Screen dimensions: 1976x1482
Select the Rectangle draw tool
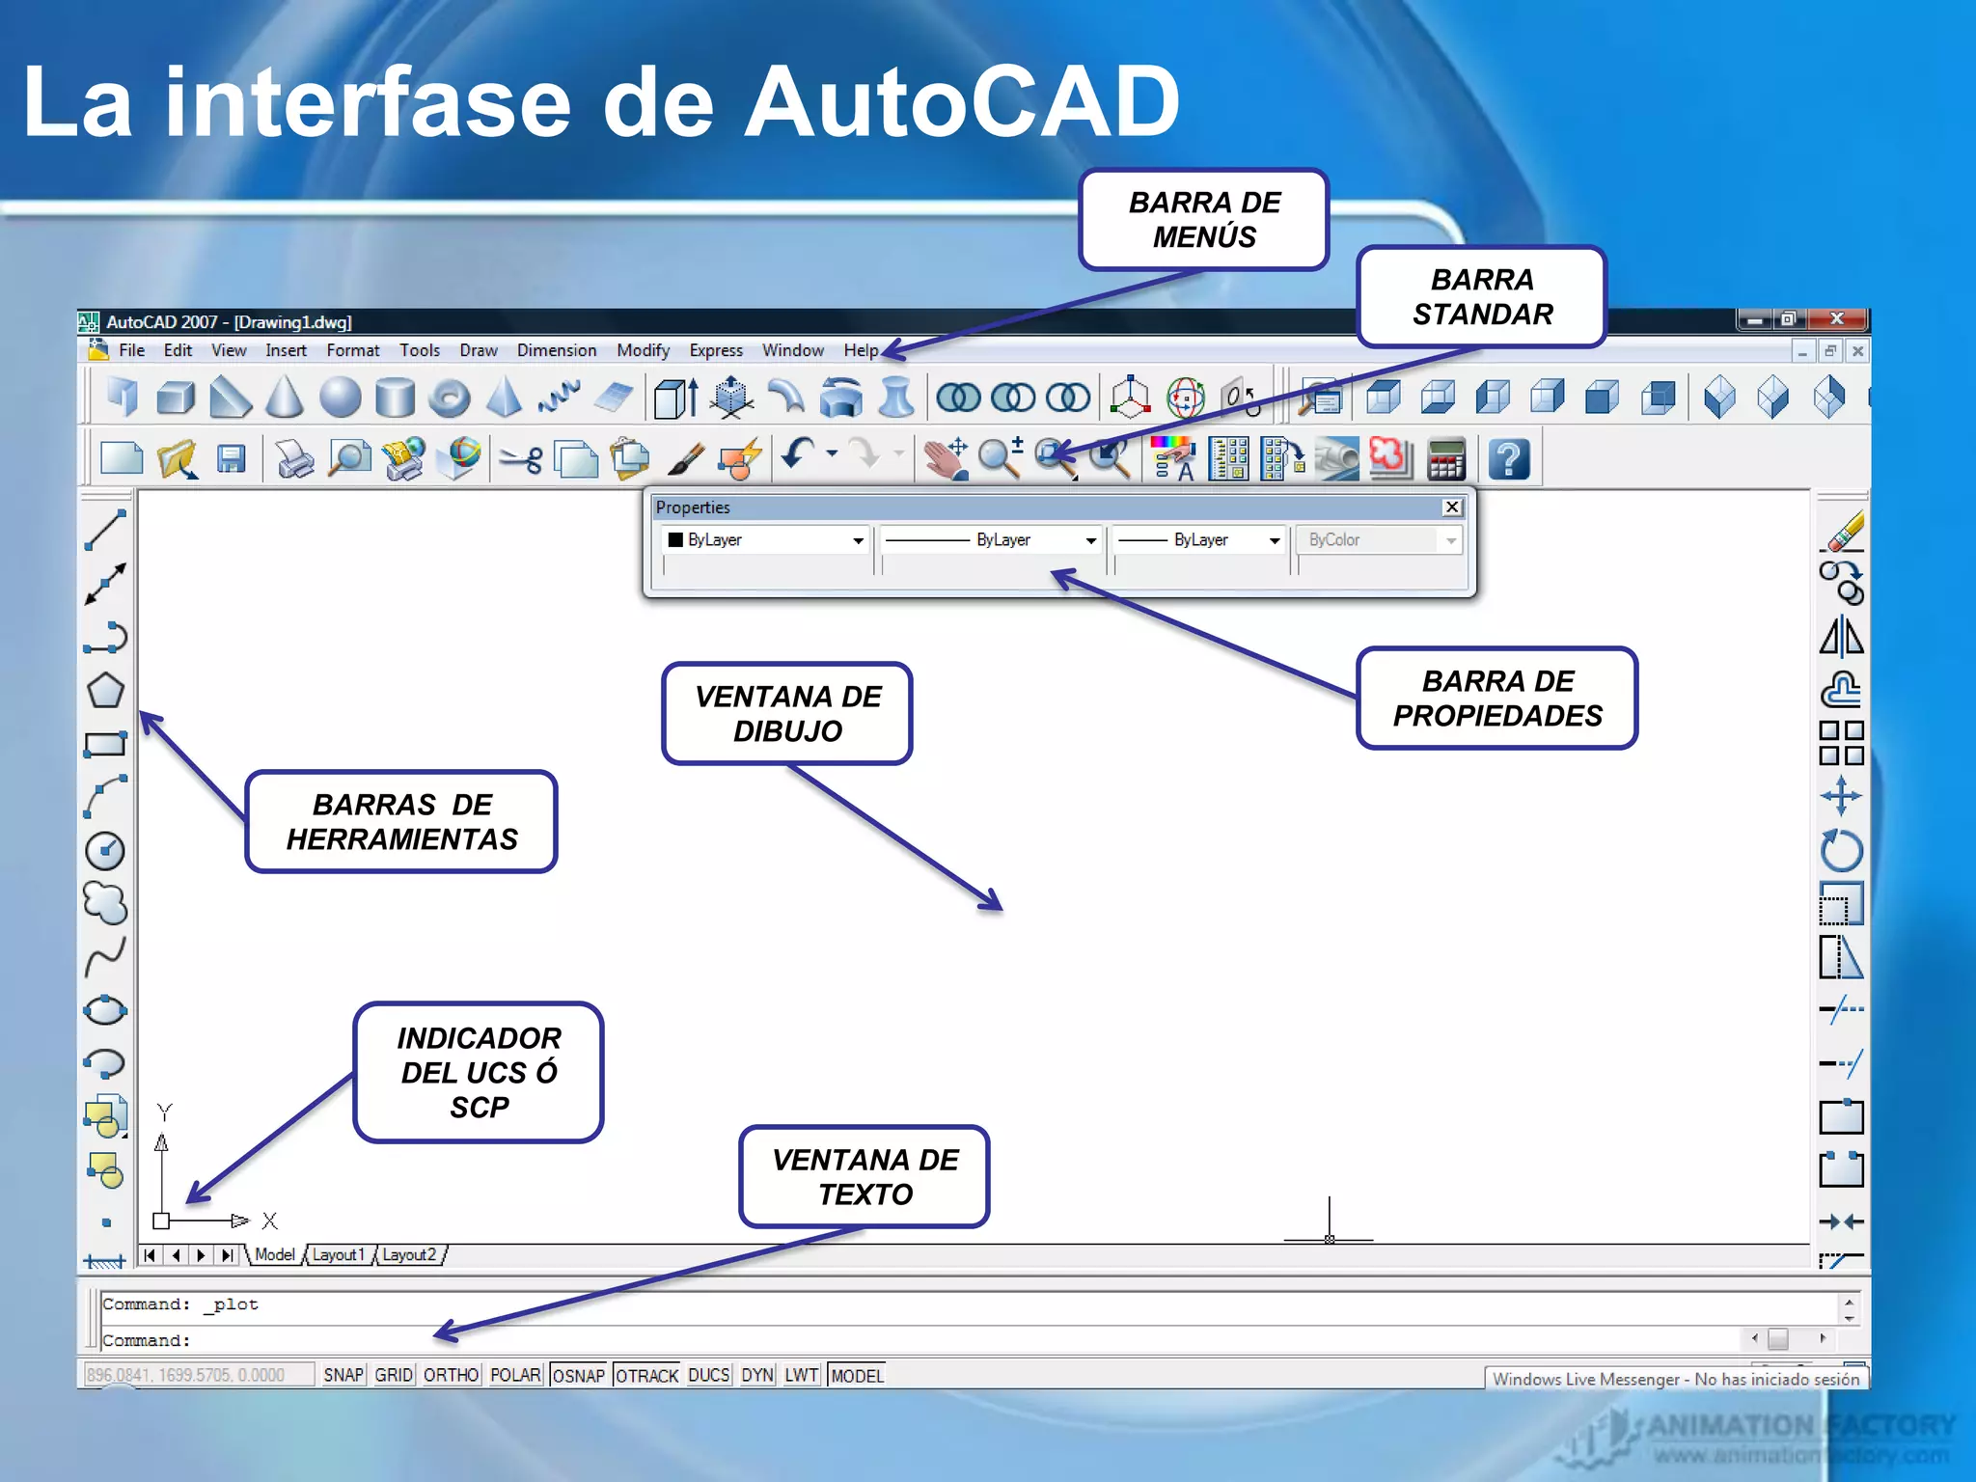click(105, 744)
